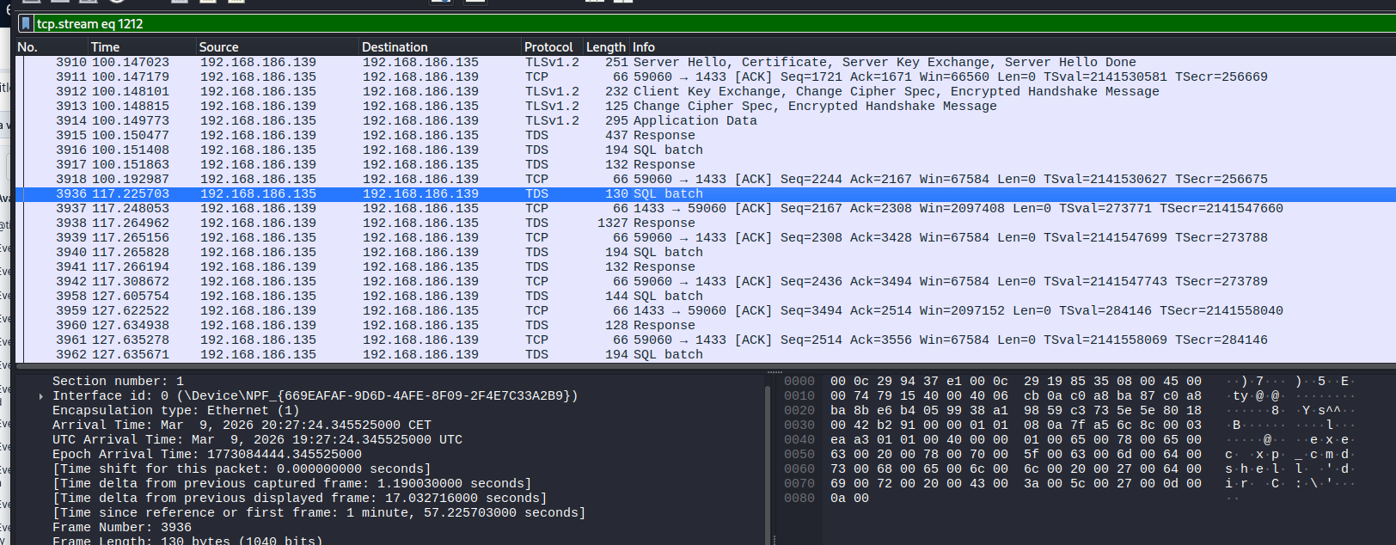Expand the Interface id tree item

pos(40,396)
